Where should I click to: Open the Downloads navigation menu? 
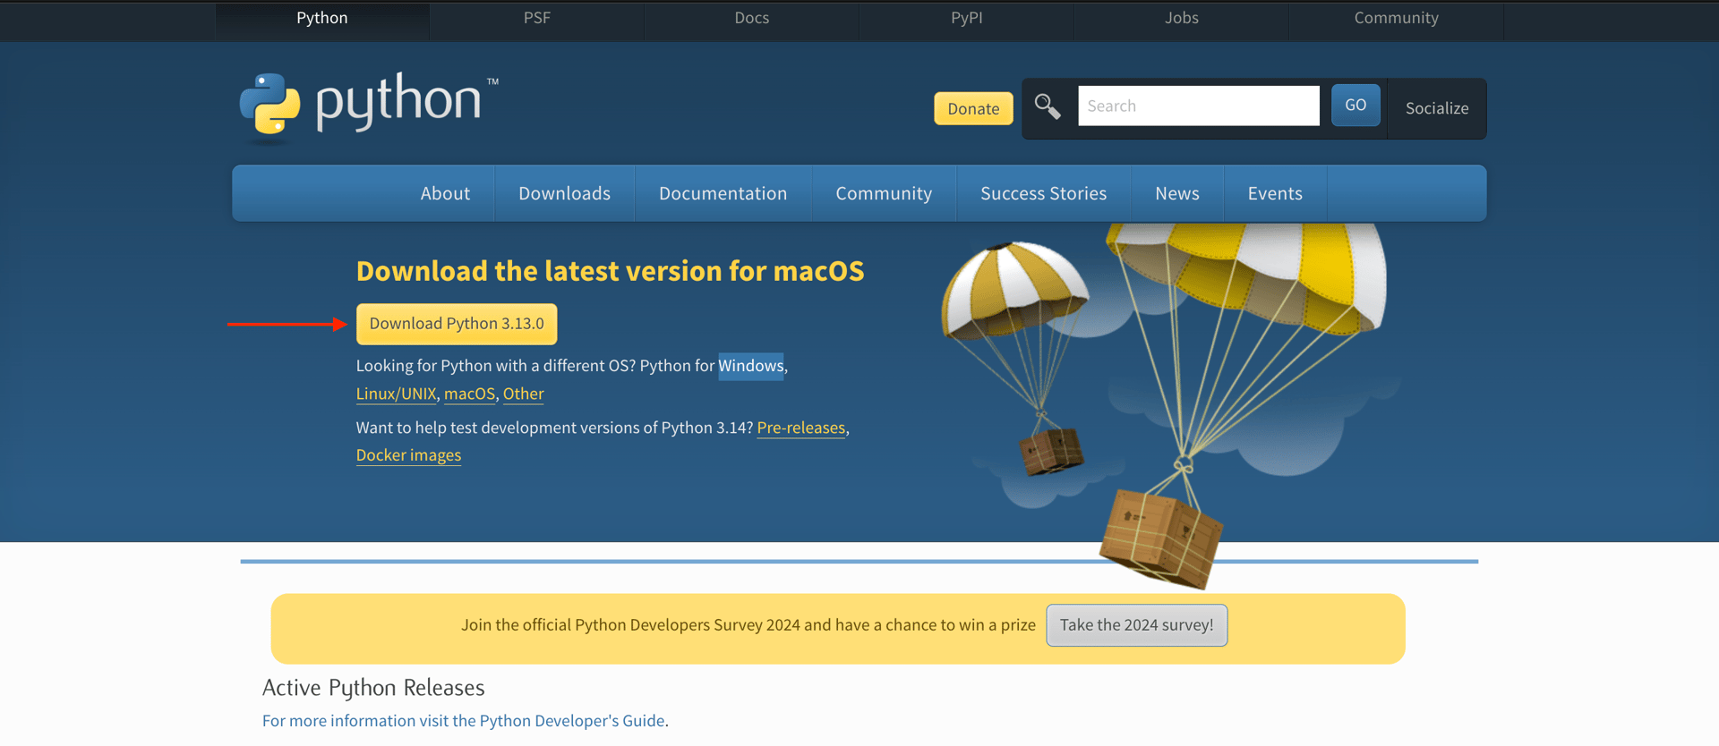click(564, 193)
